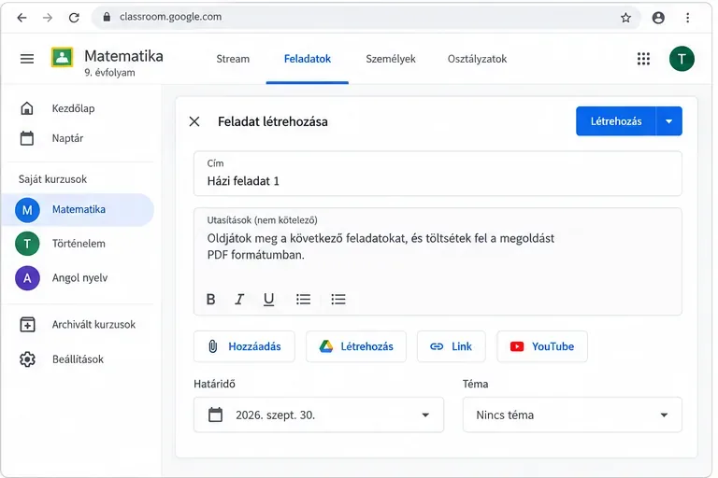
Task: Select the Angol nyelv course
Action: point(79,278)
